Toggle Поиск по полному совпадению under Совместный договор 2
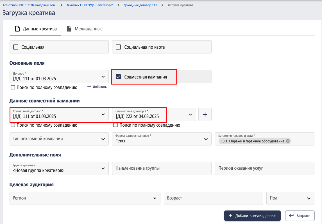Screen dimensions: 322x224 pyautogui.click(x=115, y=125)
